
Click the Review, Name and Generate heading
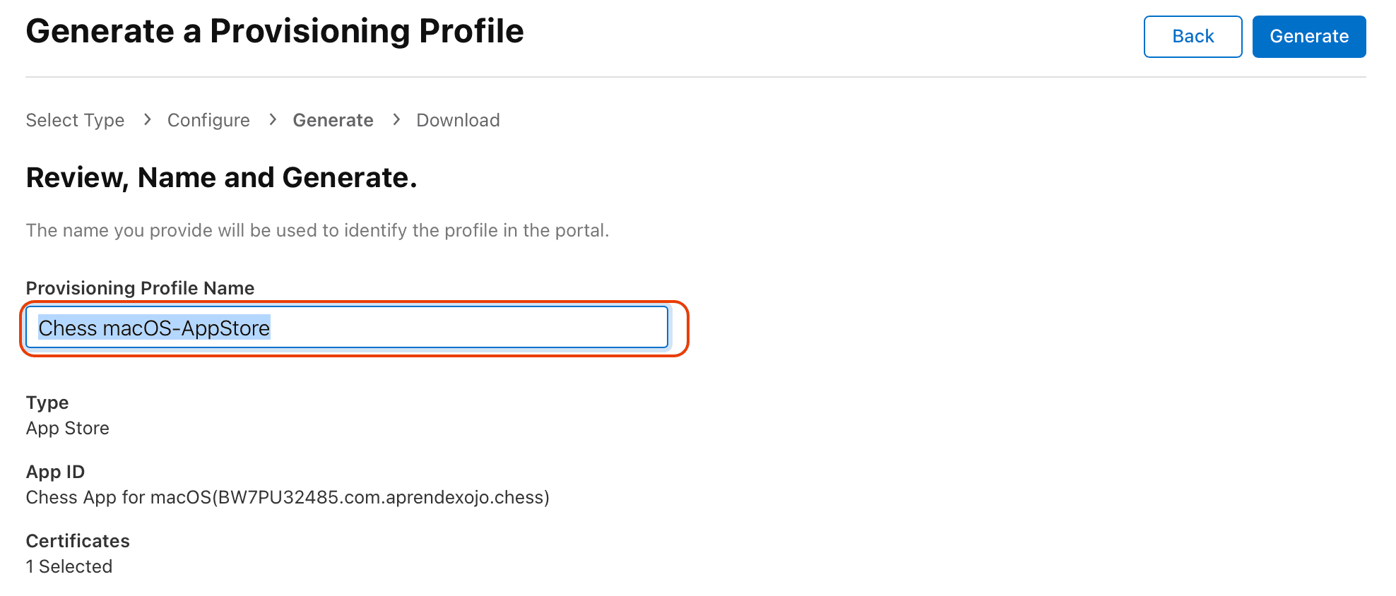point(221,177)
